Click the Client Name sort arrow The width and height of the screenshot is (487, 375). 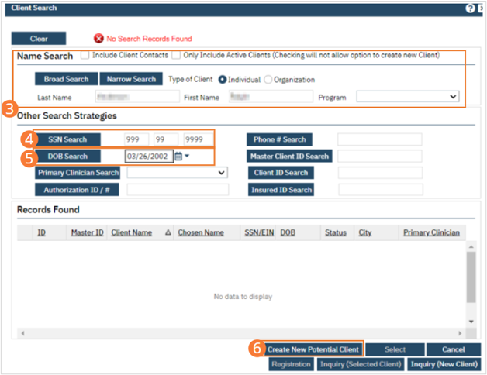pyautogui.click(x=168, y=232)
